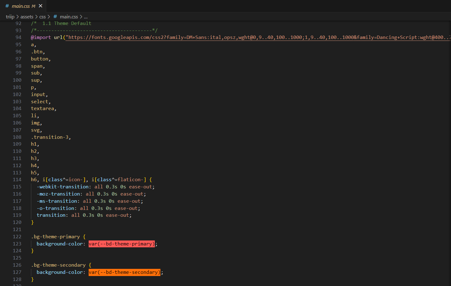Open the triip breadcrumb folder
Screen dimensions: 451x286
click(x=10, y=17)
